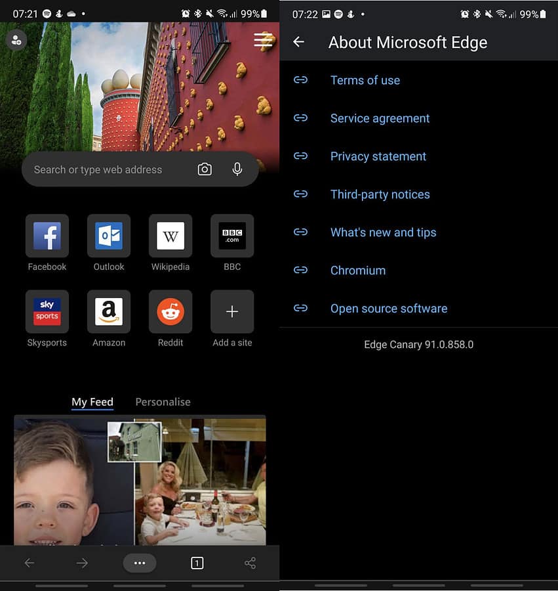
Task: Tap the microphone voice search icon
Action: (237, 169)
